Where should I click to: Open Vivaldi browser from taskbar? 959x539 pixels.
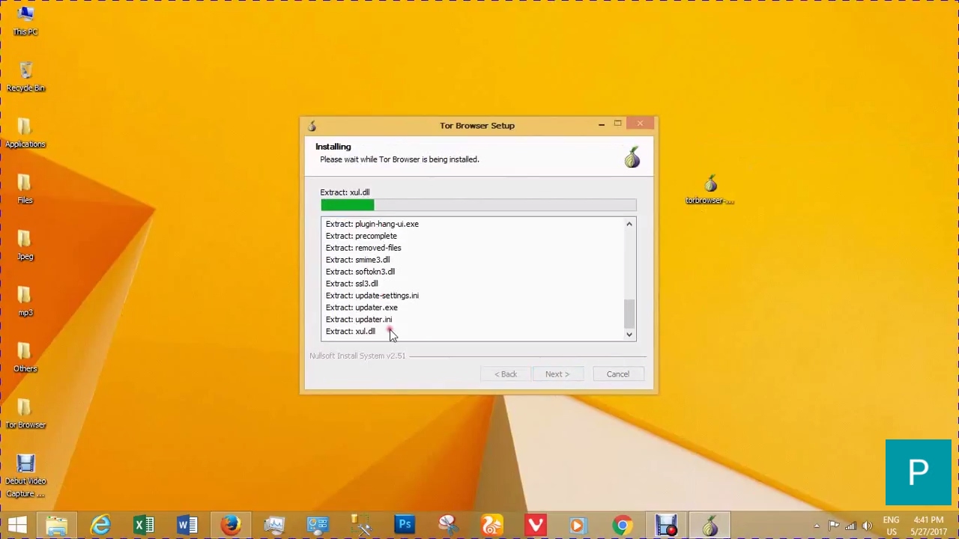point(535,526)
